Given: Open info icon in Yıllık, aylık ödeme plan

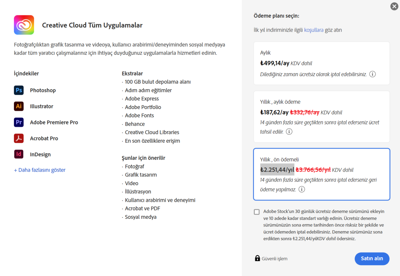Looking at the screenshot, I should coord(289,132).
